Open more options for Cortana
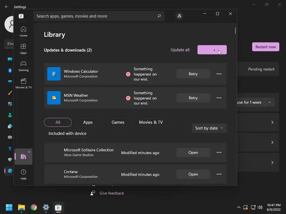 click(219, 174)
